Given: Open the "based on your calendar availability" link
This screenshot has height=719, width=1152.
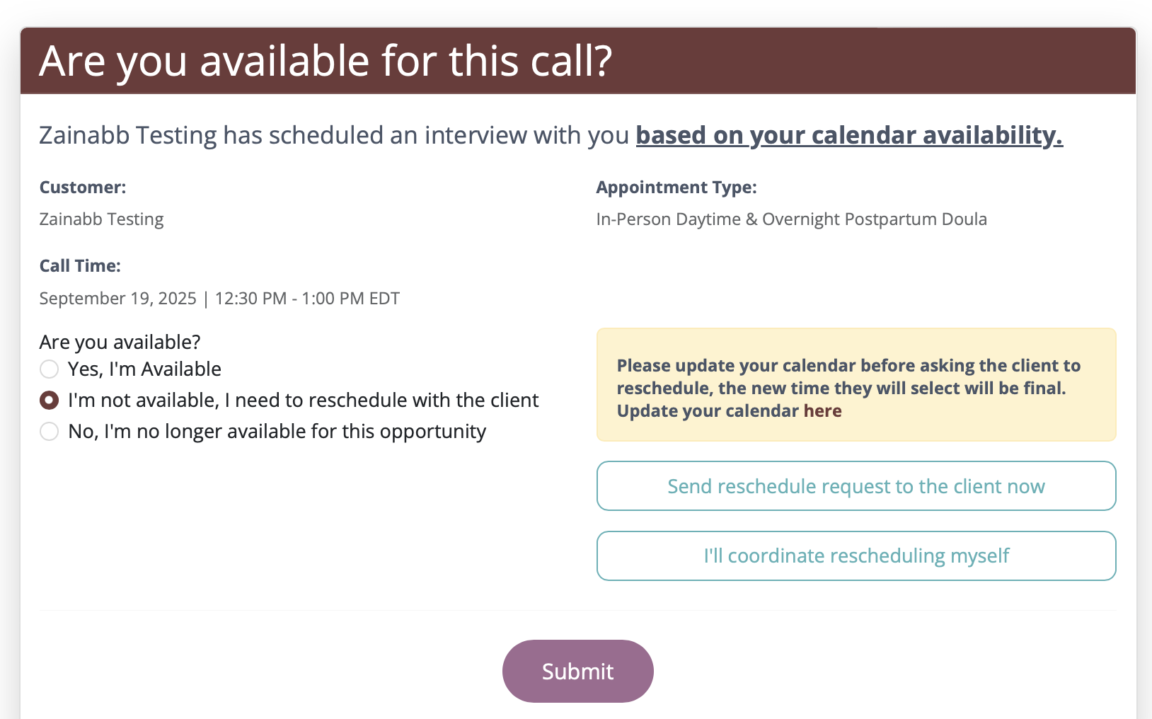Looking at the screenshot, I should pos(848,134).
